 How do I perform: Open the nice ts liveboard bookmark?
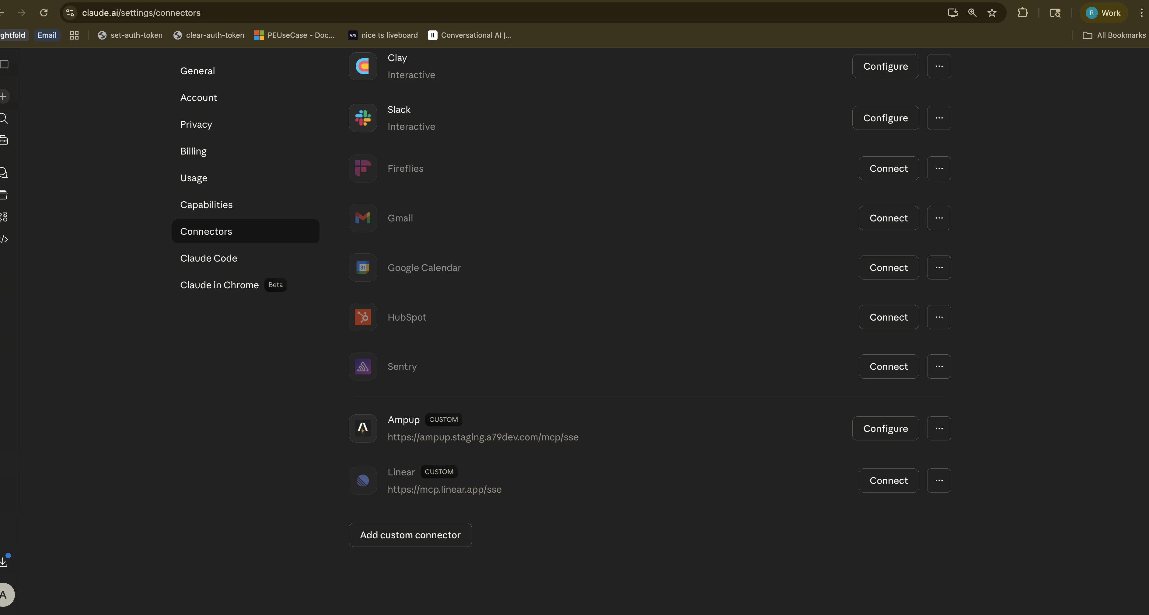(382, 35)
